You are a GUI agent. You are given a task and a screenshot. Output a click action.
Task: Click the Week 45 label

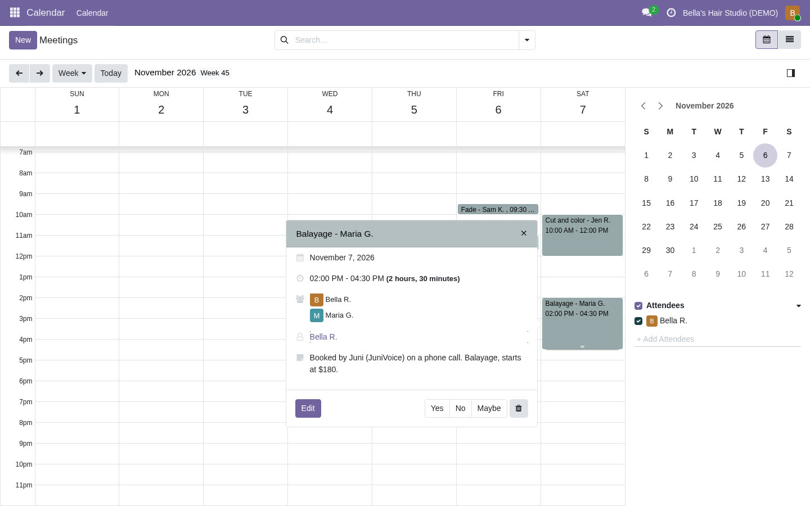point(215,73)
